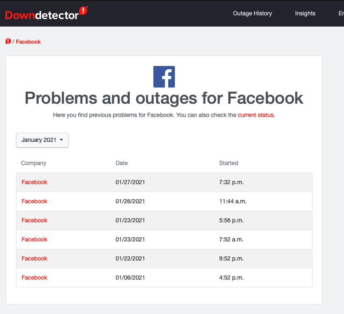Click the Started column header

point(229,163)
